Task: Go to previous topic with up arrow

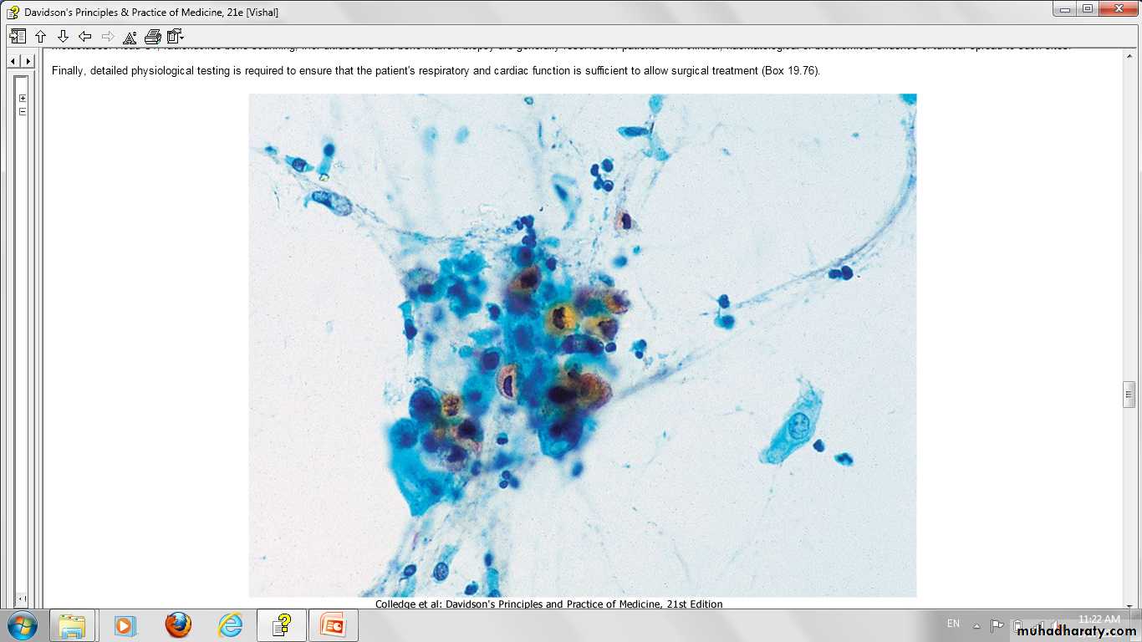Action: click(x=40, y=36)
